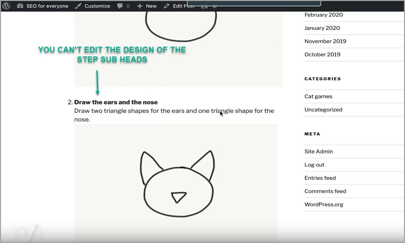Open Site Admin under Meta
Screen dimensions: 405x243
pos(318,151)
